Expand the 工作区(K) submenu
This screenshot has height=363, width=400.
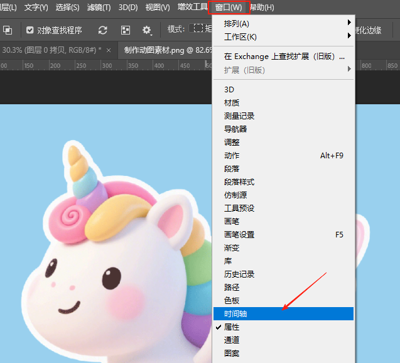pos(283,36)
